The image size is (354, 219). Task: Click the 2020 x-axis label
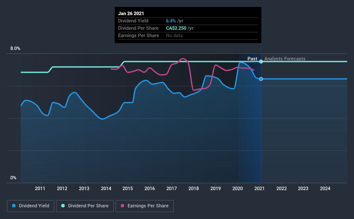coord(238,188)
